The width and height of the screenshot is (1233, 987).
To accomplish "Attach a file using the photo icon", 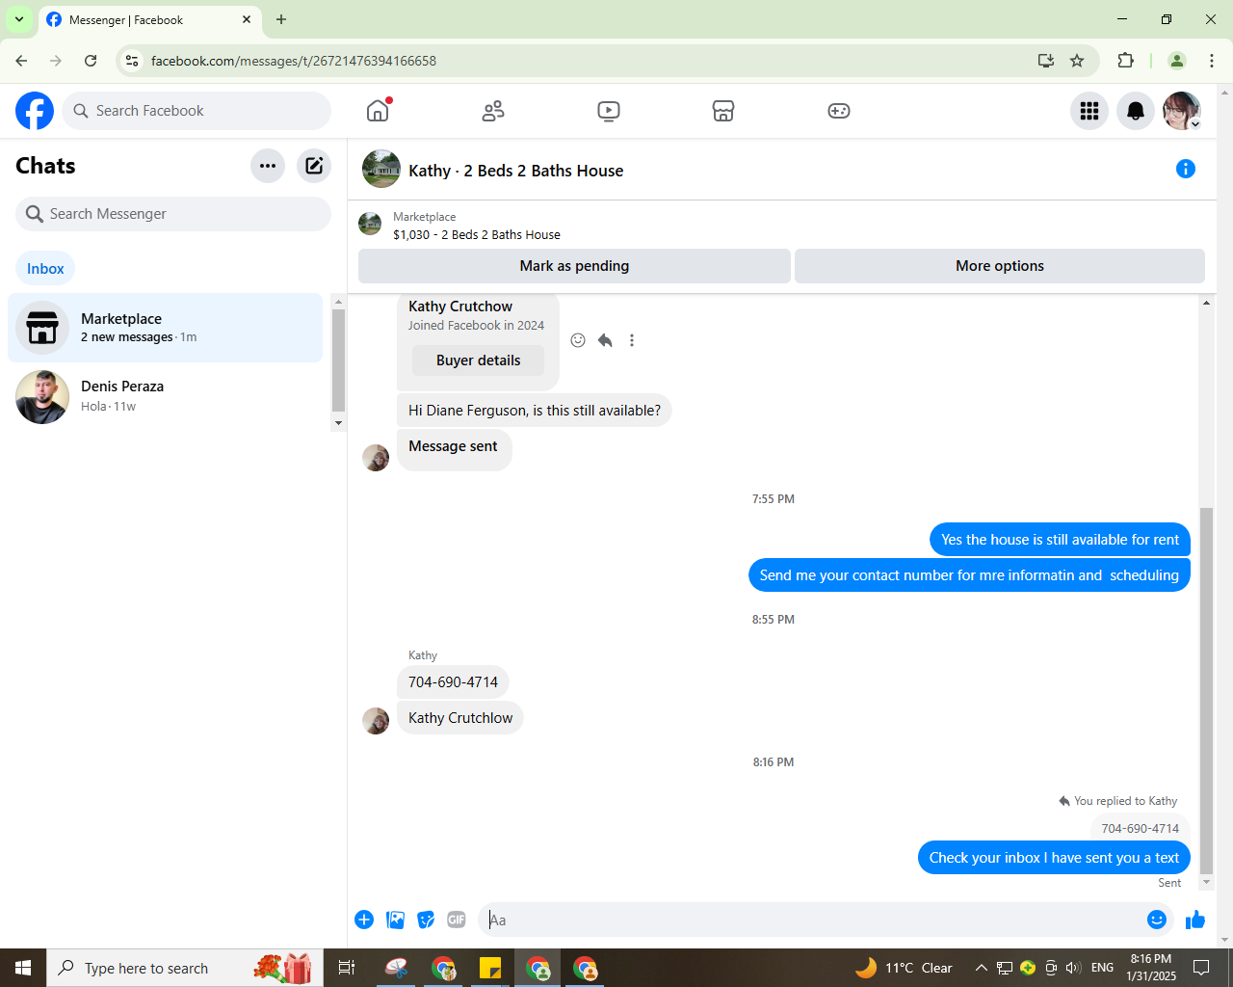I will pyautogui.click(x=395, y=920).
